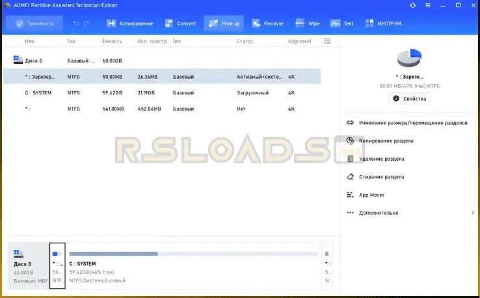Open the Test toolbar menu
Screen dimensions: 480x298
coord(341,23)
